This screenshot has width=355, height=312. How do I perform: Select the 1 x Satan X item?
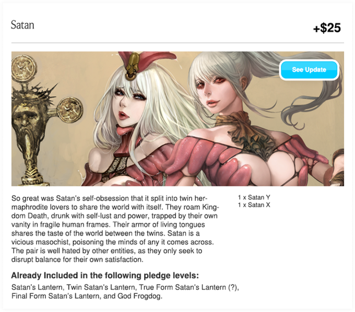point(254,205)
